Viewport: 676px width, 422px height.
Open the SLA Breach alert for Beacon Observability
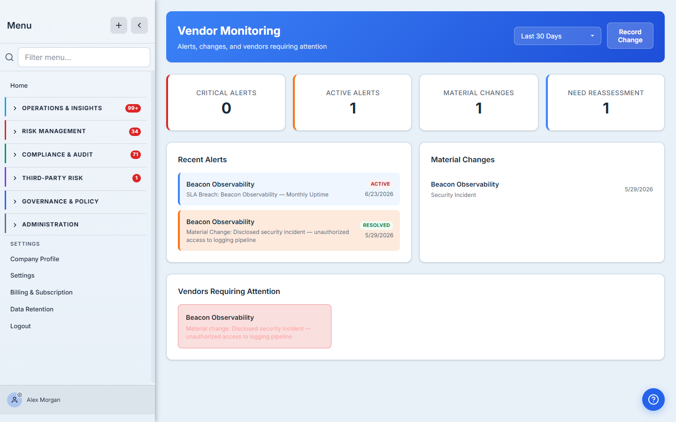[x=289, y=189]
